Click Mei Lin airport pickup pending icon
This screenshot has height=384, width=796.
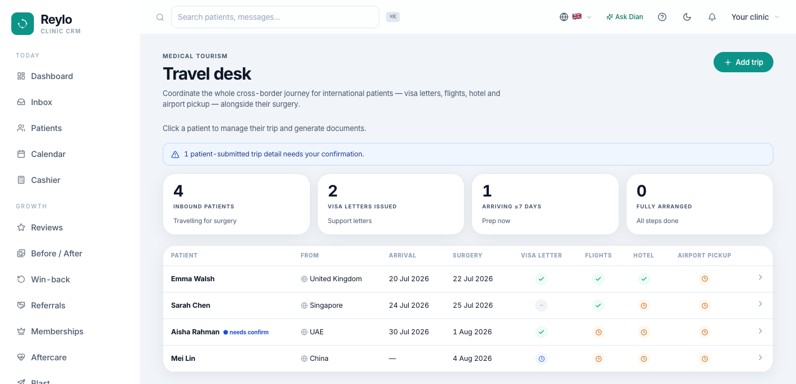click(x=705, y=359)
